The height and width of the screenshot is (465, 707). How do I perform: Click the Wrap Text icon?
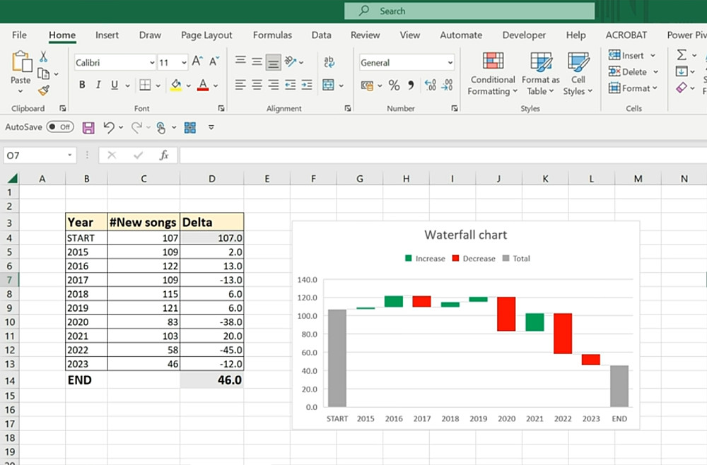tap(329, 62)
